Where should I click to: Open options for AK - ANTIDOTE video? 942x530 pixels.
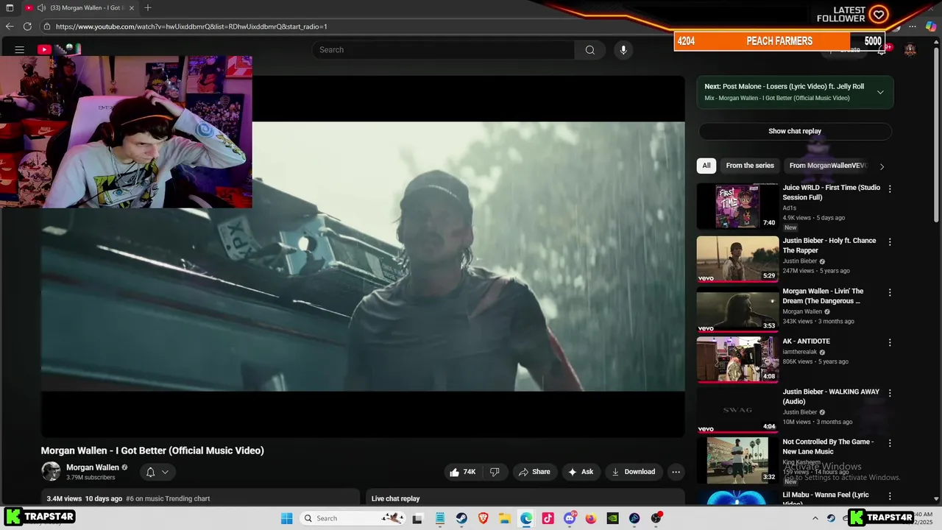pyautogui.click(x=890, y=342)
